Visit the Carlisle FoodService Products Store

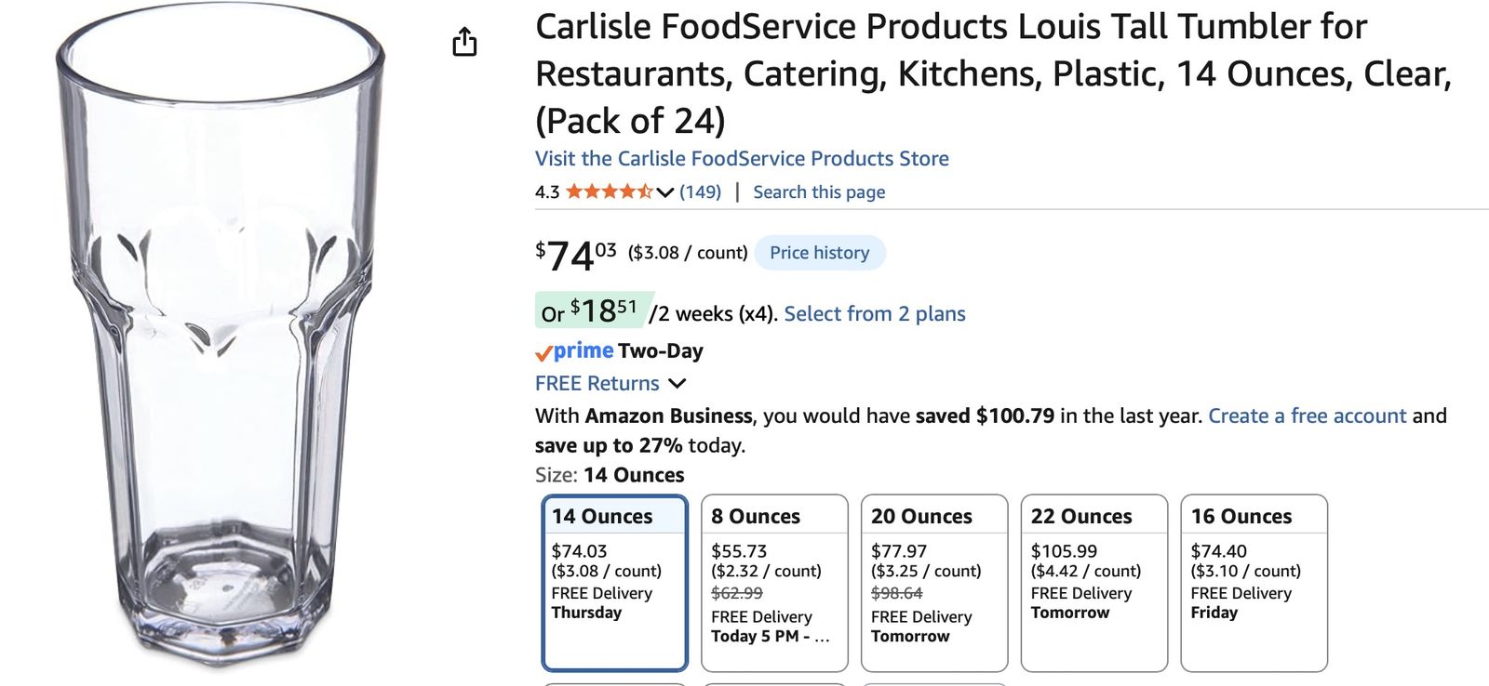pyautogui.click(x=742, y=159)
